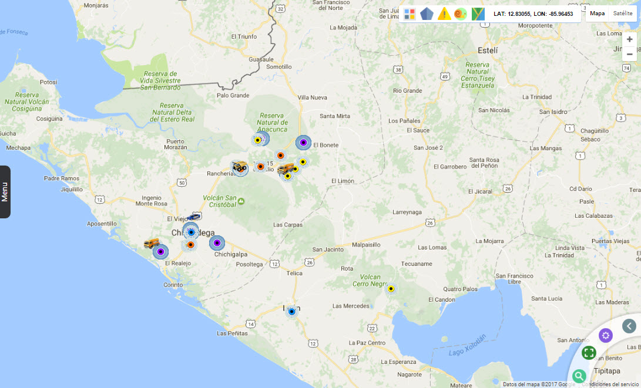Click the orange marker just south of Chinandega
This screenshot has width=641, height=388.
(190, 245)
